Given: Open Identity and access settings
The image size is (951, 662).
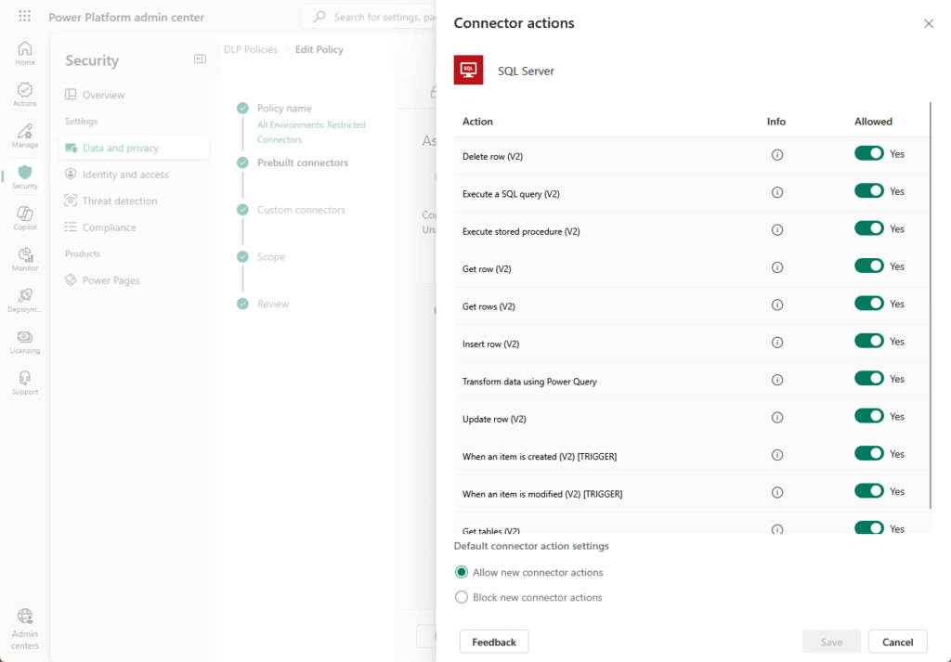Looking at the screenshot, I should (134, 175).
